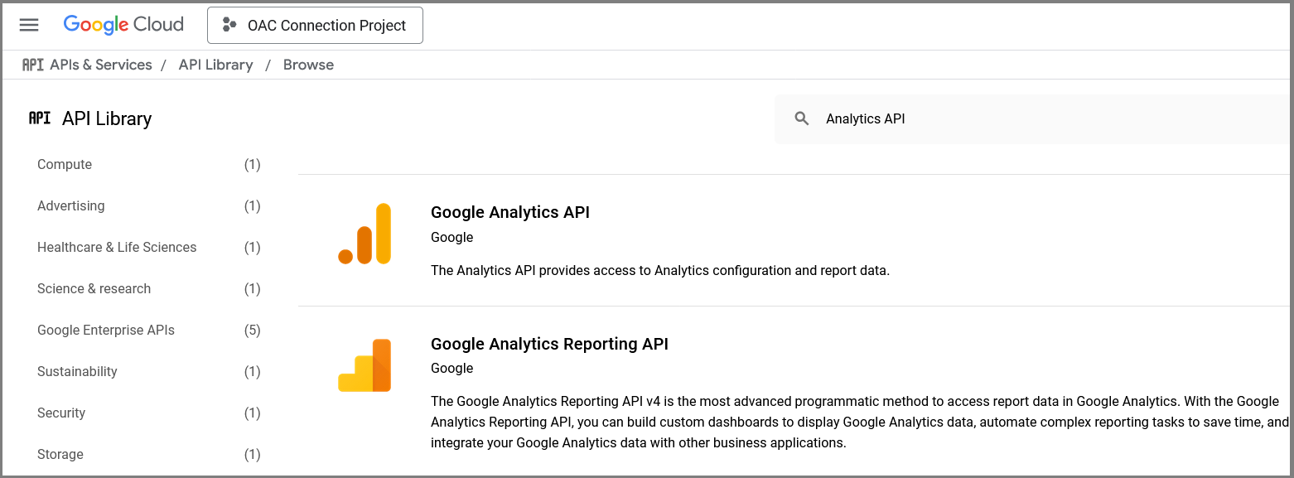Click the Sustainability filter count
1294x478 pixels.
pyautogui.click(x=253, y=371)
